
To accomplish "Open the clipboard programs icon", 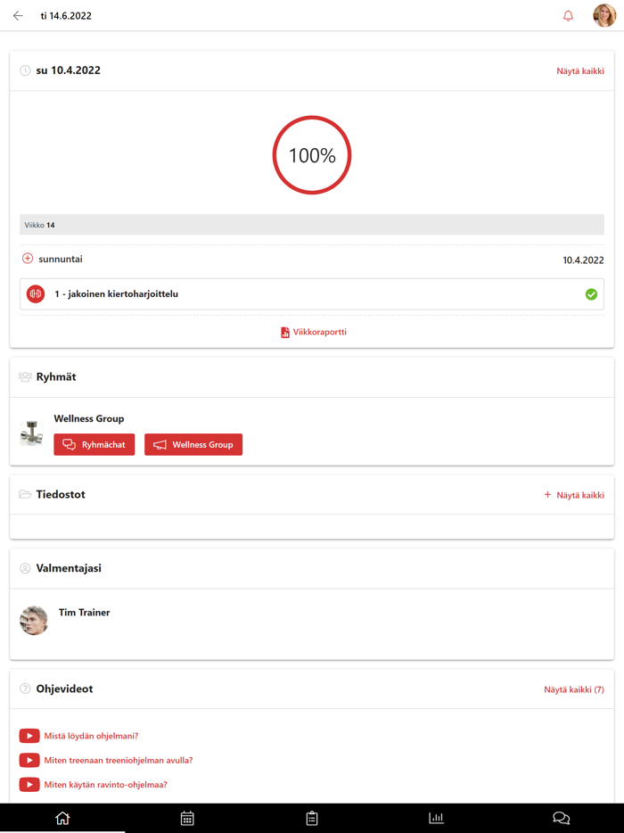I will click(312, 818).
